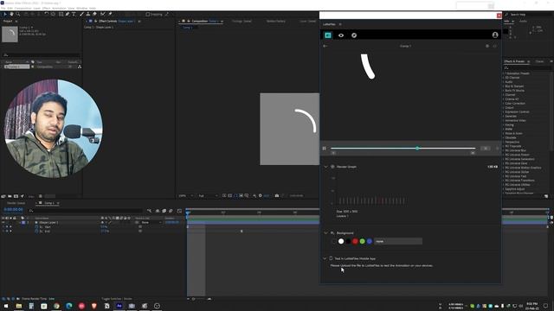Choose the red background swatch
Image resolution: width=554 pixels, height=311 pixels.
point(355,241)
